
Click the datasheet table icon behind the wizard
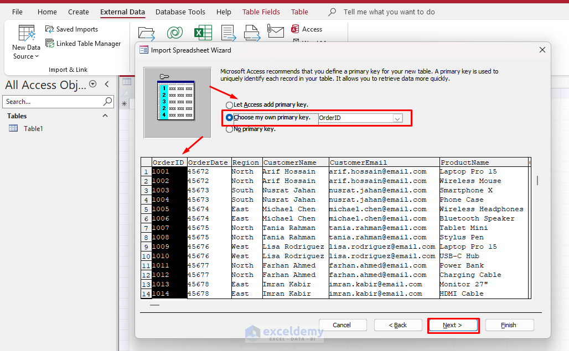coord(127,81)
